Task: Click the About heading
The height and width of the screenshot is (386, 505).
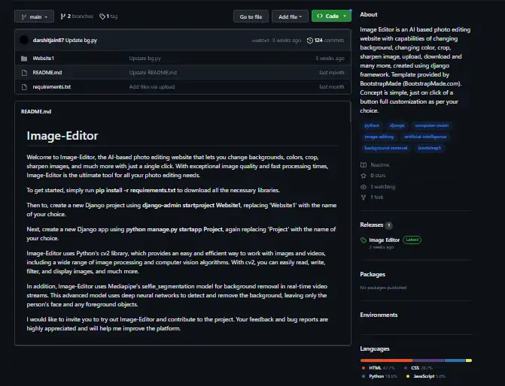Action: [x=369, y=14]
